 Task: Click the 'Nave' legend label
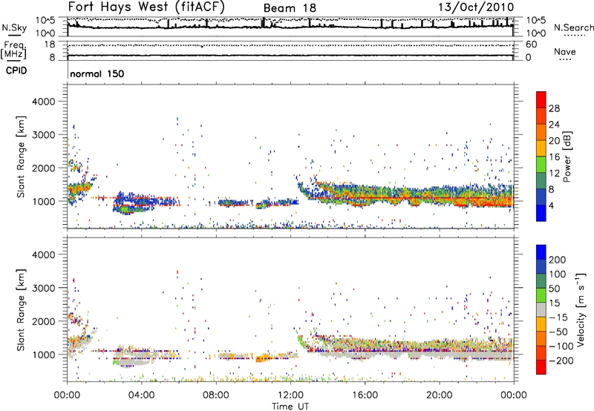pyautogui.click(x=565, y=51)
